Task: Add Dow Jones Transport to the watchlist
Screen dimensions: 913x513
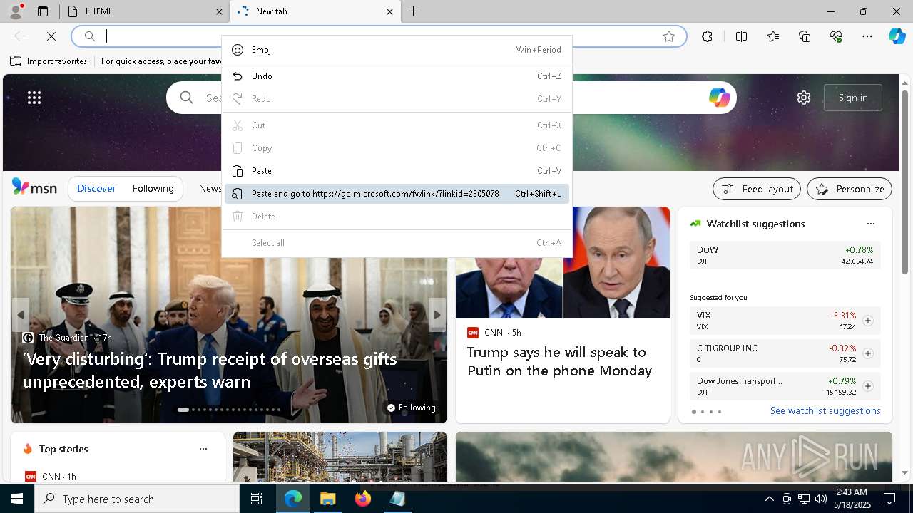Action: [x=868, y=386]
